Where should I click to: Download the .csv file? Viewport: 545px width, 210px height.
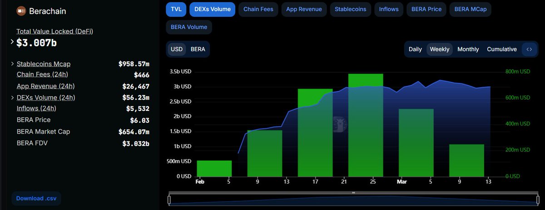click(x=36, y=198)
